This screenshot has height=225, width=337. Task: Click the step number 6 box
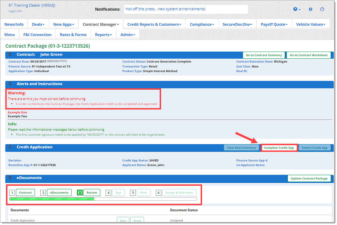click(158, 193)
